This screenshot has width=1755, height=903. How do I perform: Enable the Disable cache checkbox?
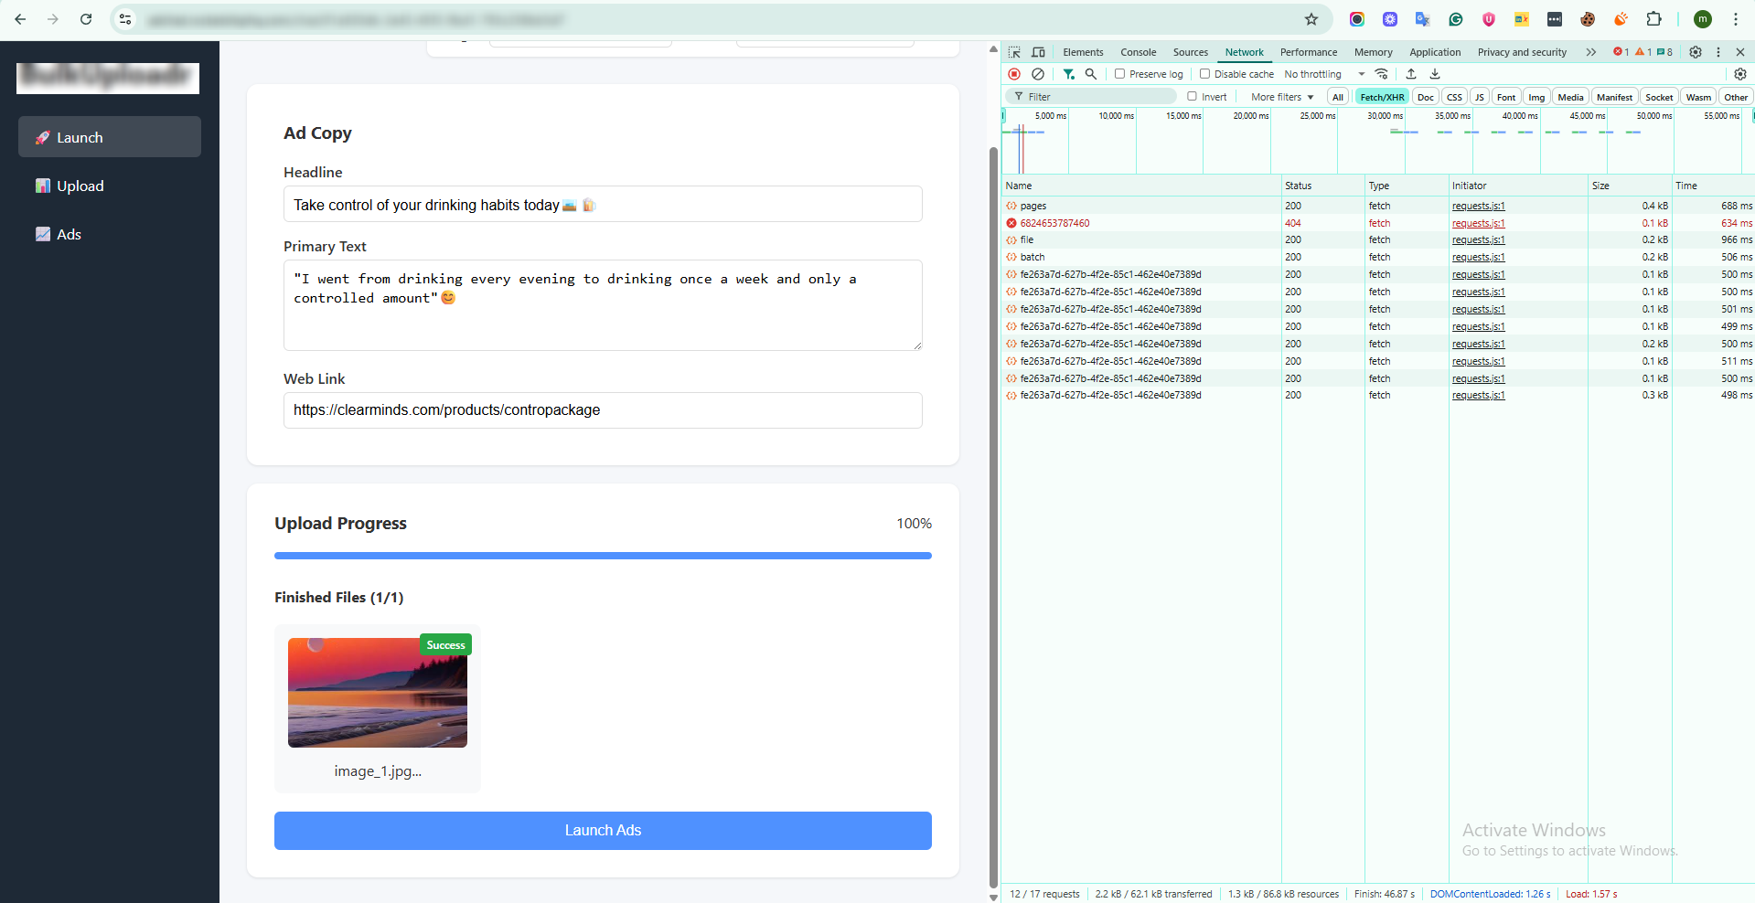1204,74
